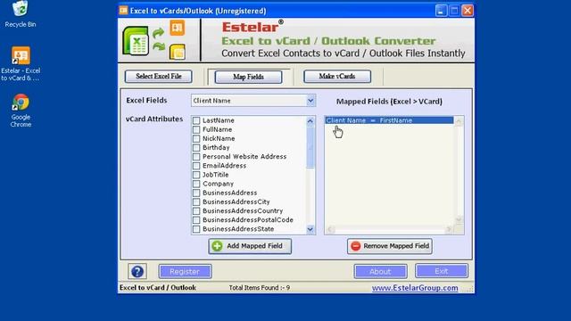This screenshot has width=571, height=321.
Task: Visit the www.EstelarGroup.com link
Action: [415, 288]
